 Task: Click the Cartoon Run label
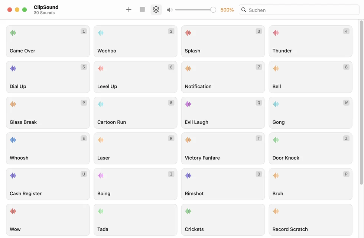[x=112, y=122]
